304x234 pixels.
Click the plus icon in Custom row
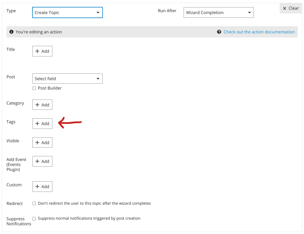[x=37, y=187]
